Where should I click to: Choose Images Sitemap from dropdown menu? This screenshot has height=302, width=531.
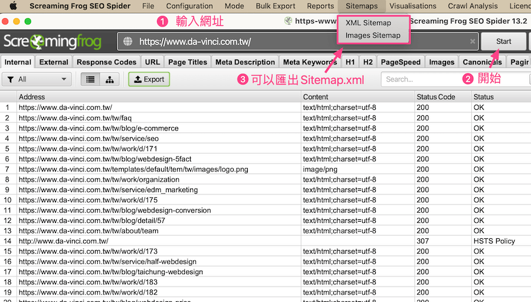373,35
